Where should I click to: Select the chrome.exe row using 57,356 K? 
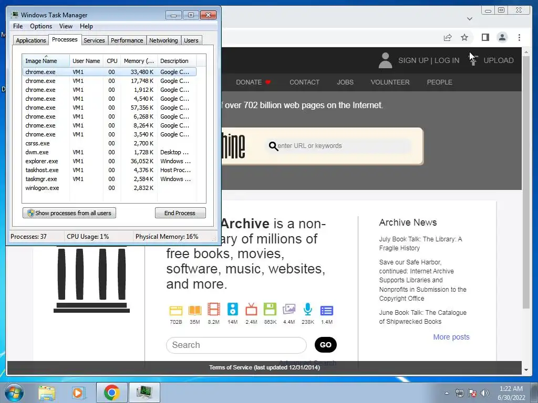tap(109, 108)
